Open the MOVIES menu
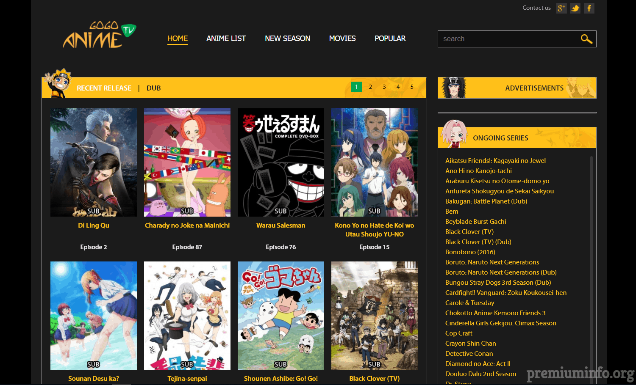The width and height of the screenshot is (636, 385). (x=342, y=38)
